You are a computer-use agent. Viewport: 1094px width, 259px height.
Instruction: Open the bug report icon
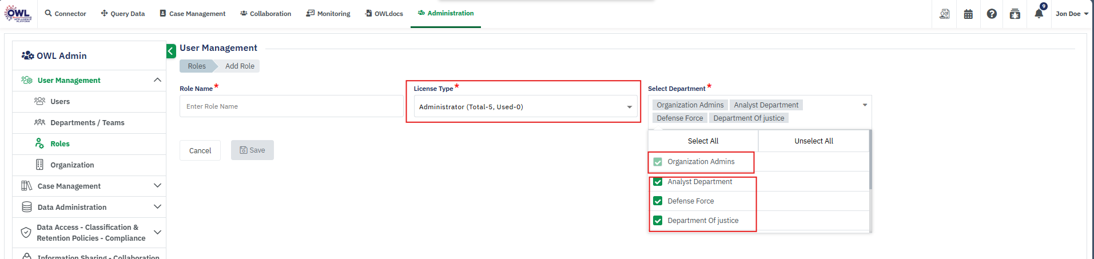pos(1015,14)
